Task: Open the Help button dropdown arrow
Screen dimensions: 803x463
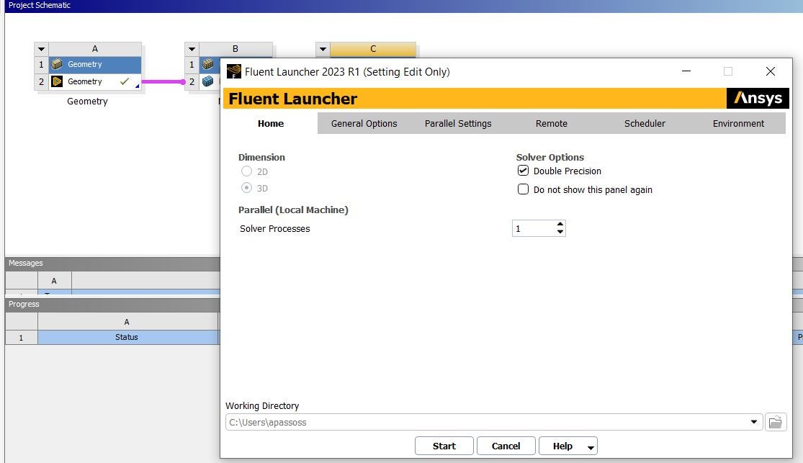Action: (x=591, y=447)
